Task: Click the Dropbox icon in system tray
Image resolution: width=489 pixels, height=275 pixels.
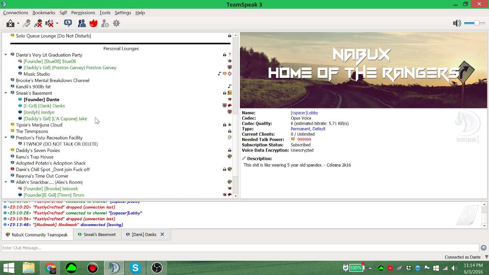Action: point(409,268)
